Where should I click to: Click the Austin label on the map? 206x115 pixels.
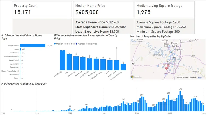click(171, 61)
